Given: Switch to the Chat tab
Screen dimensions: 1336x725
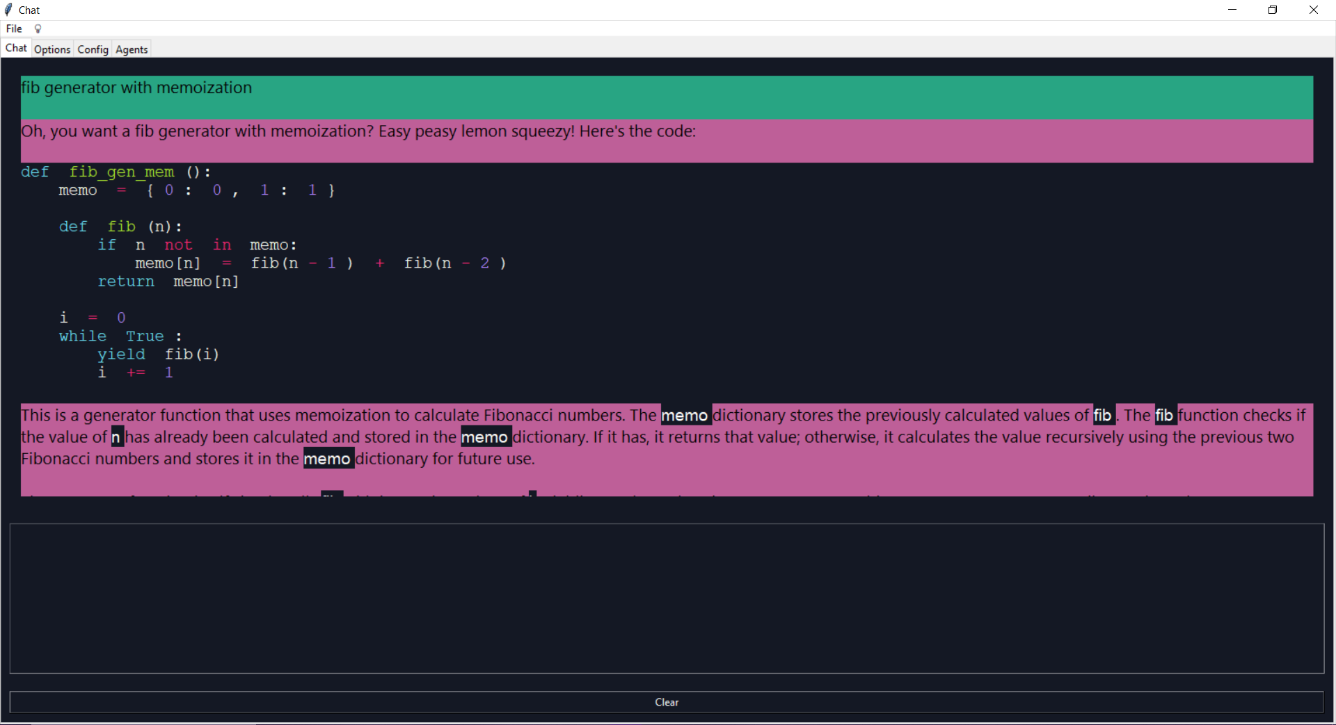Looking at the screenshot, I should click(x=16, y=48).
